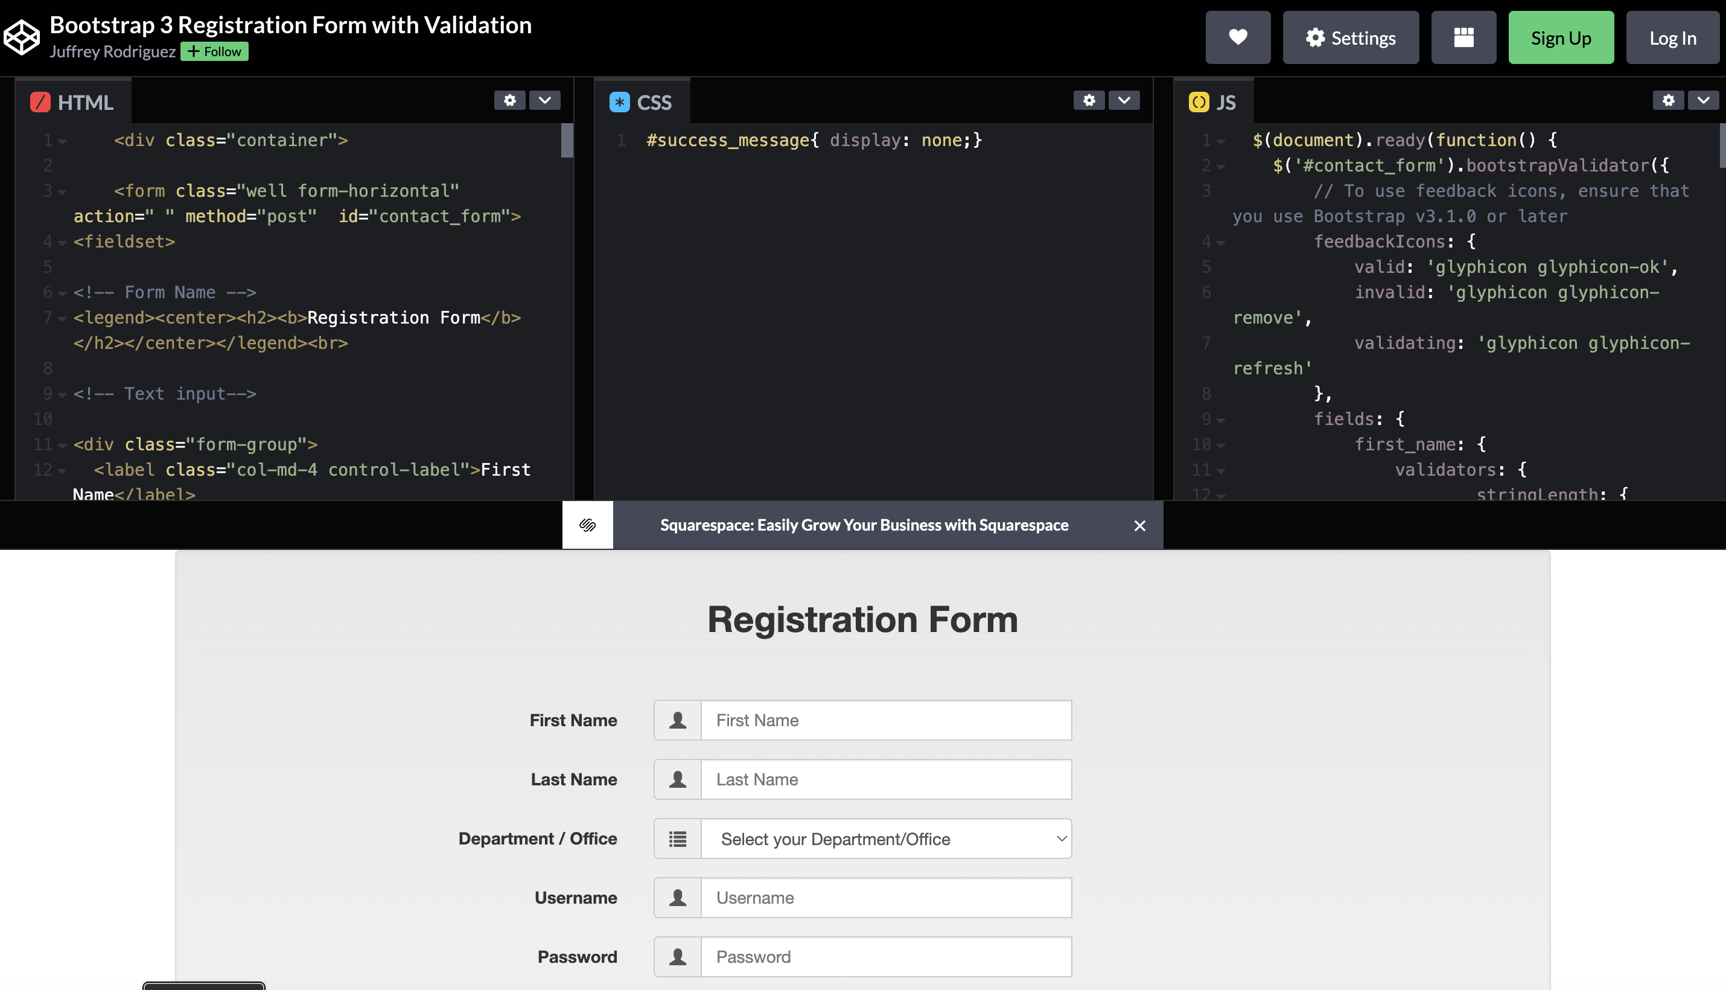Image resolution: width=1726 pixels, height=990 pixels.
Task: Collapse feedbackIcons block at JS line 4
Action: pos(1221,243)
